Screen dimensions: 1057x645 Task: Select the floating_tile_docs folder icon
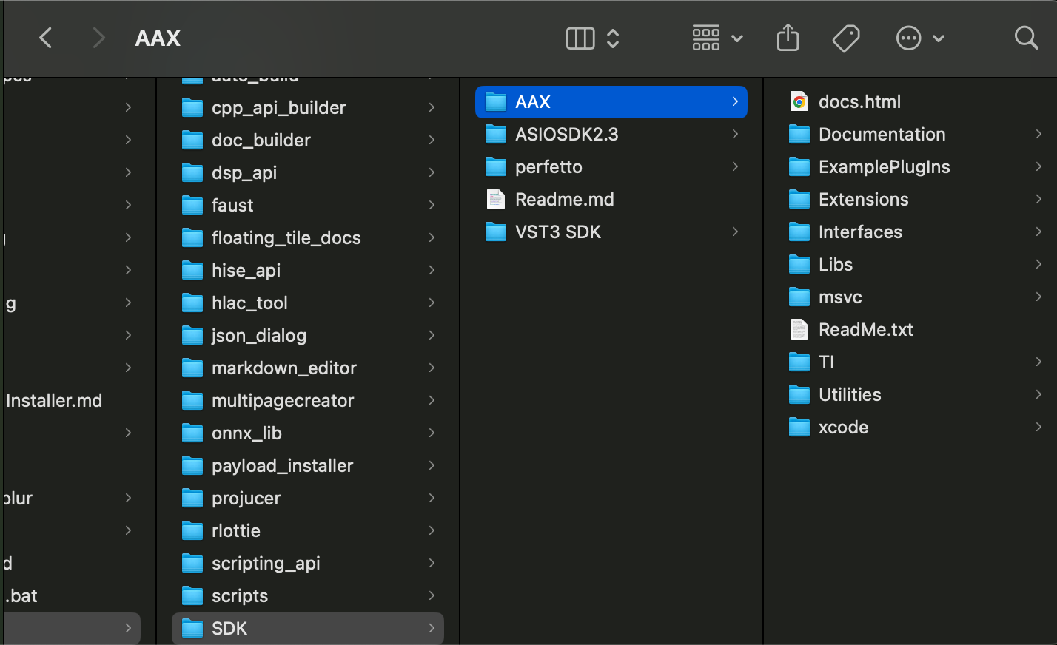pos(192,238)
